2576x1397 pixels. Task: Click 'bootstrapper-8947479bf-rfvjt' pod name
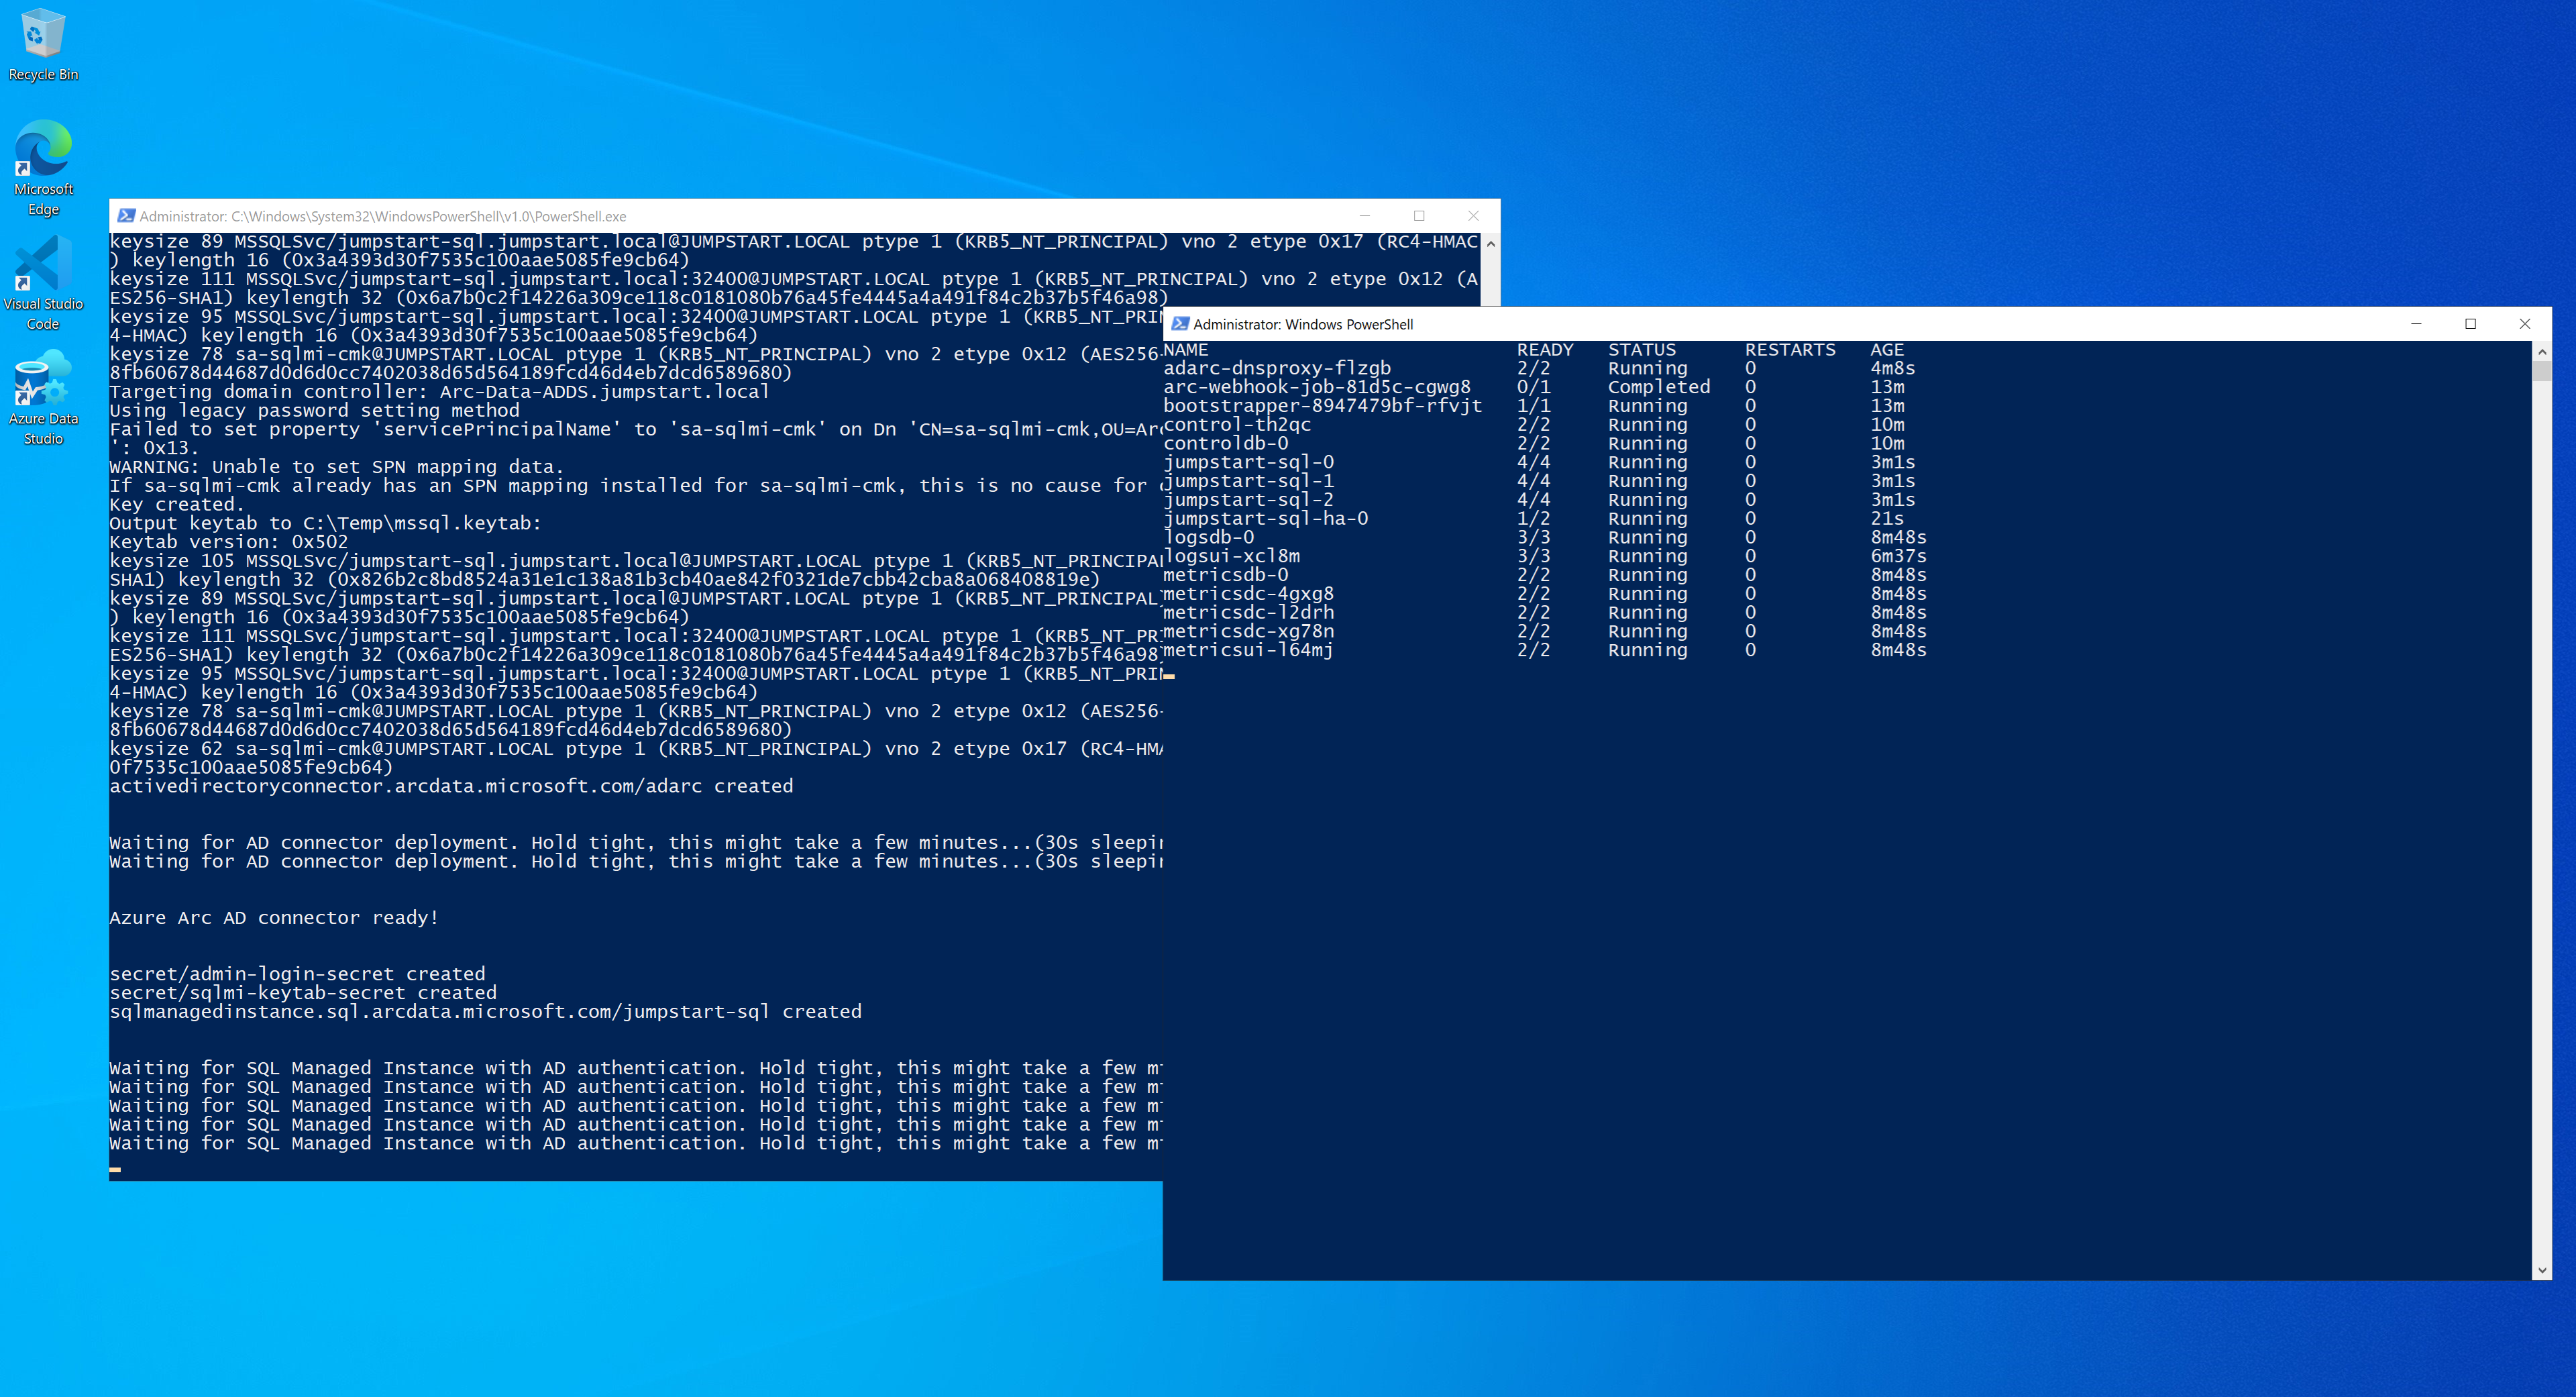click(1322, 406)
